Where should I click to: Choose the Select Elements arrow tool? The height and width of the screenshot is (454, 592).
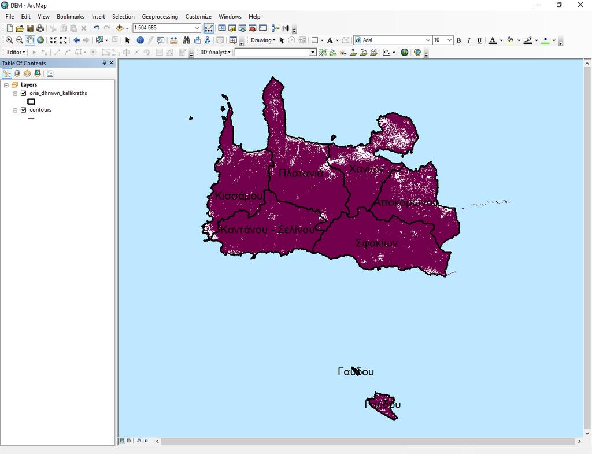(128, 40)
